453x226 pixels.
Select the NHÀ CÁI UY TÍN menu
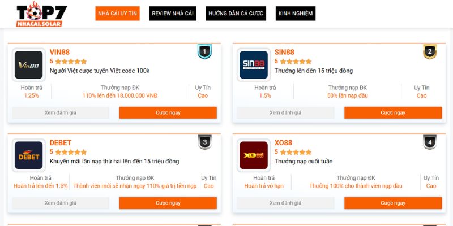click(117, 14)
